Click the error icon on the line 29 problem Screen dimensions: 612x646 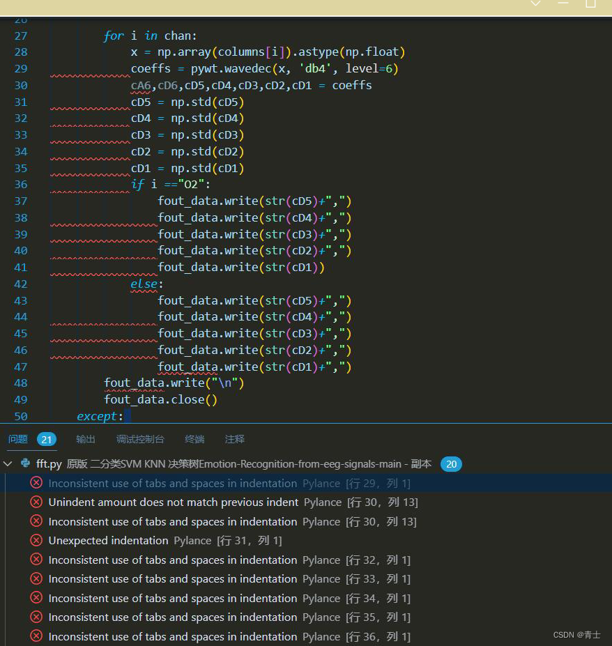coord(36,482)
